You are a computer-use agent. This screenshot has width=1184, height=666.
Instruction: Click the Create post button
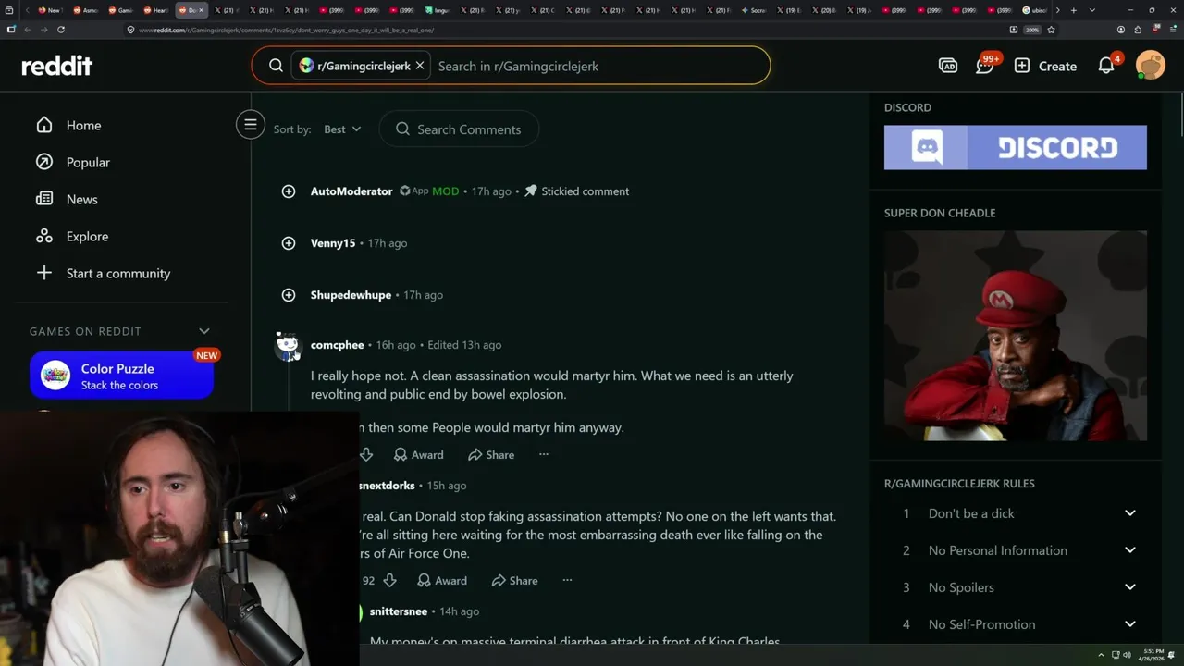pyautogui.click(x=1045, y=66)
